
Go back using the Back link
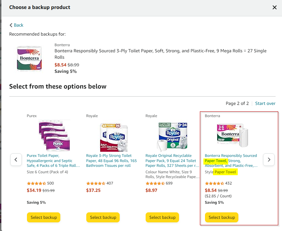coord(16,25)
